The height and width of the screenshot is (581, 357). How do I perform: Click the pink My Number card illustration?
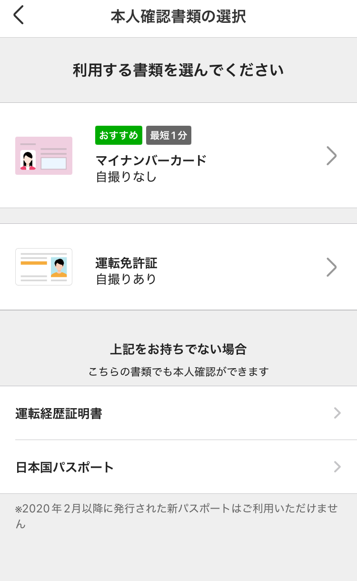pyautogui.click(x=44, y=156)
